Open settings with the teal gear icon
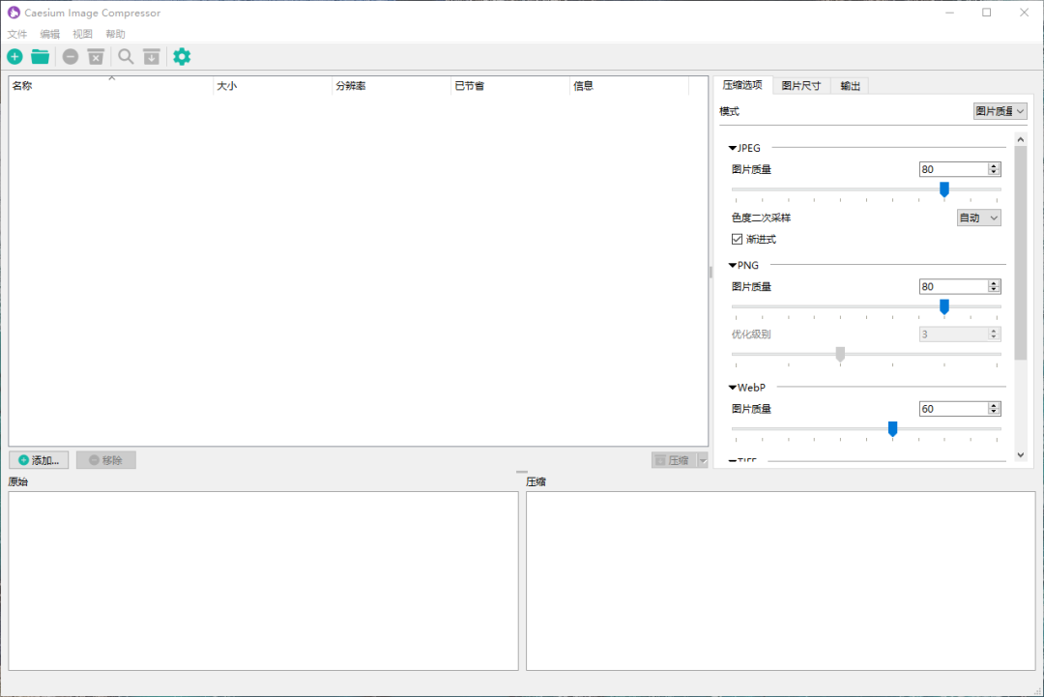Viewport: 1044px width, 697px height. (x=182, y=57)
